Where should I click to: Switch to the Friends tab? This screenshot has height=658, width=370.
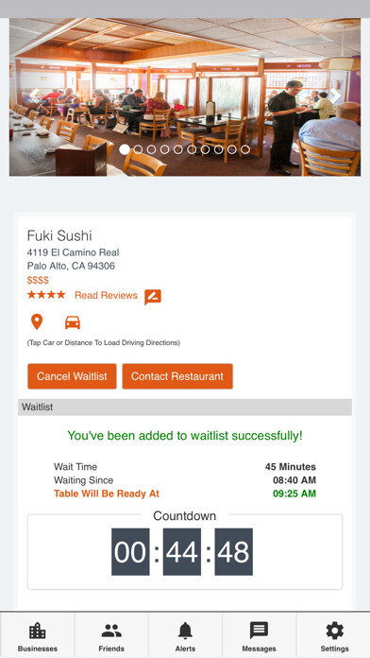click(x=111, y=635)
